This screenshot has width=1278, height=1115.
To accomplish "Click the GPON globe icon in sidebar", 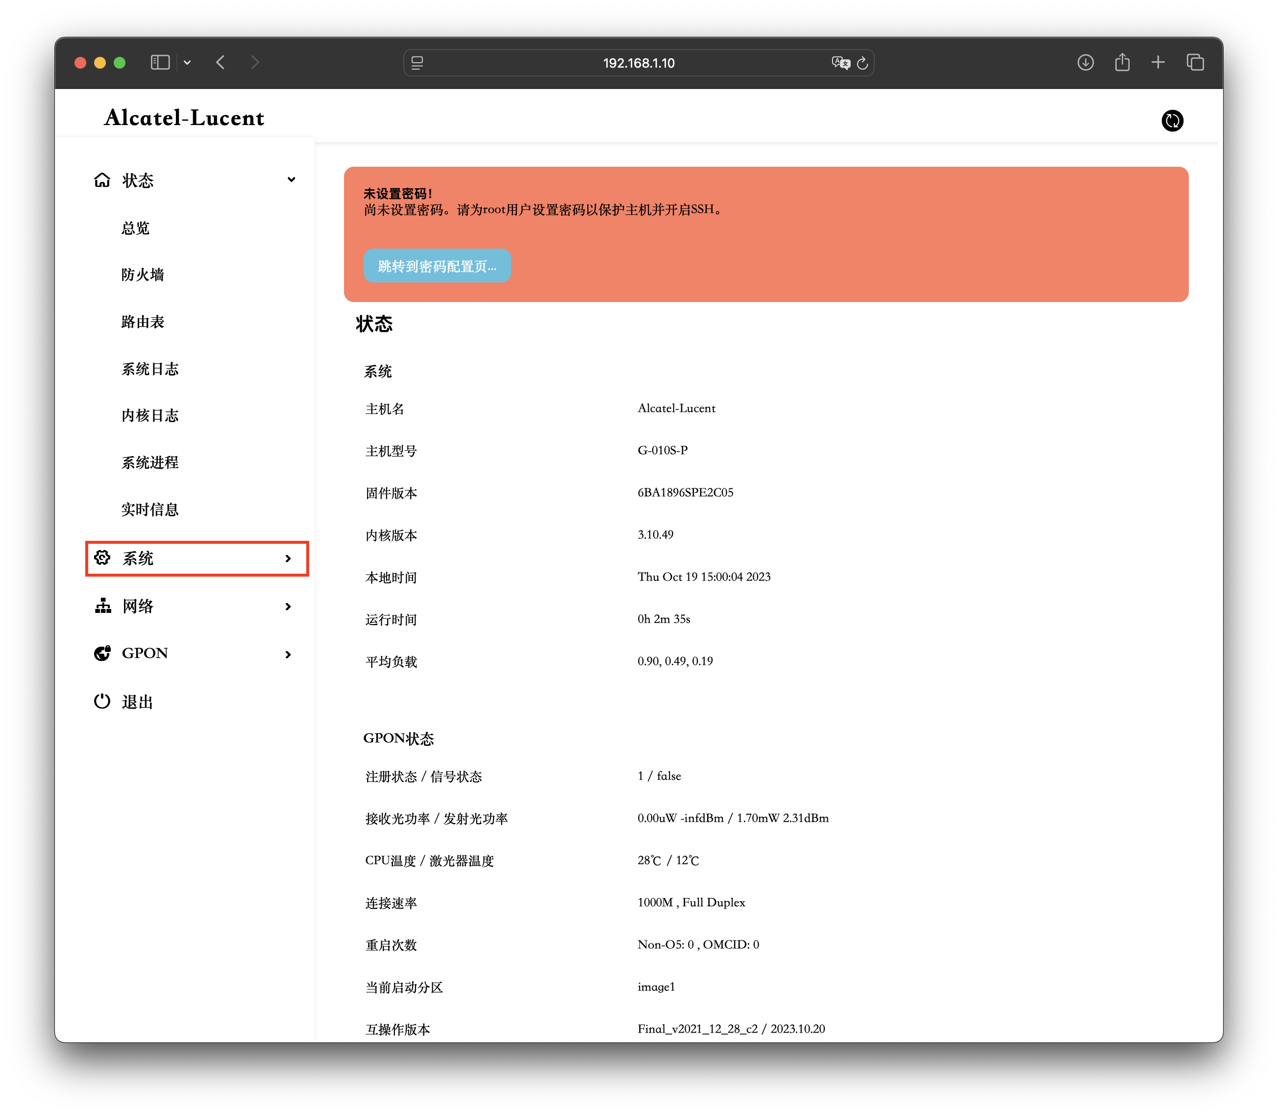I will (102, 653).
